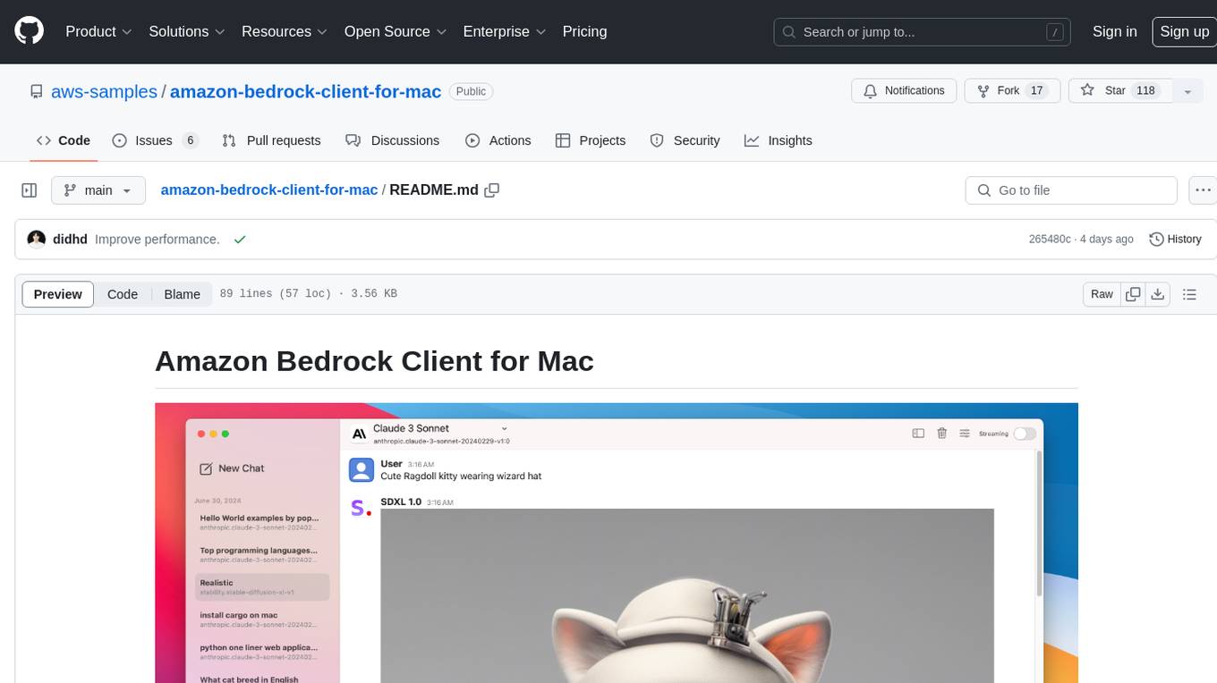Viewport: 1217px width, 683px height.
Task: Open didhd author avatar
Action: click(x=37, y=240)
